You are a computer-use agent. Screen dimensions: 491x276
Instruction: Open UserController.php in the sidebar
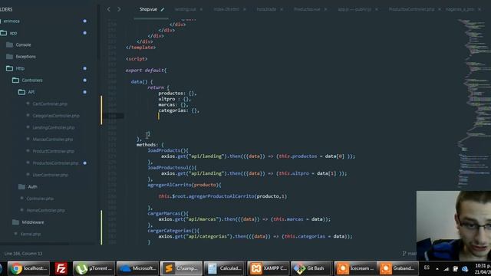point(50,175)
